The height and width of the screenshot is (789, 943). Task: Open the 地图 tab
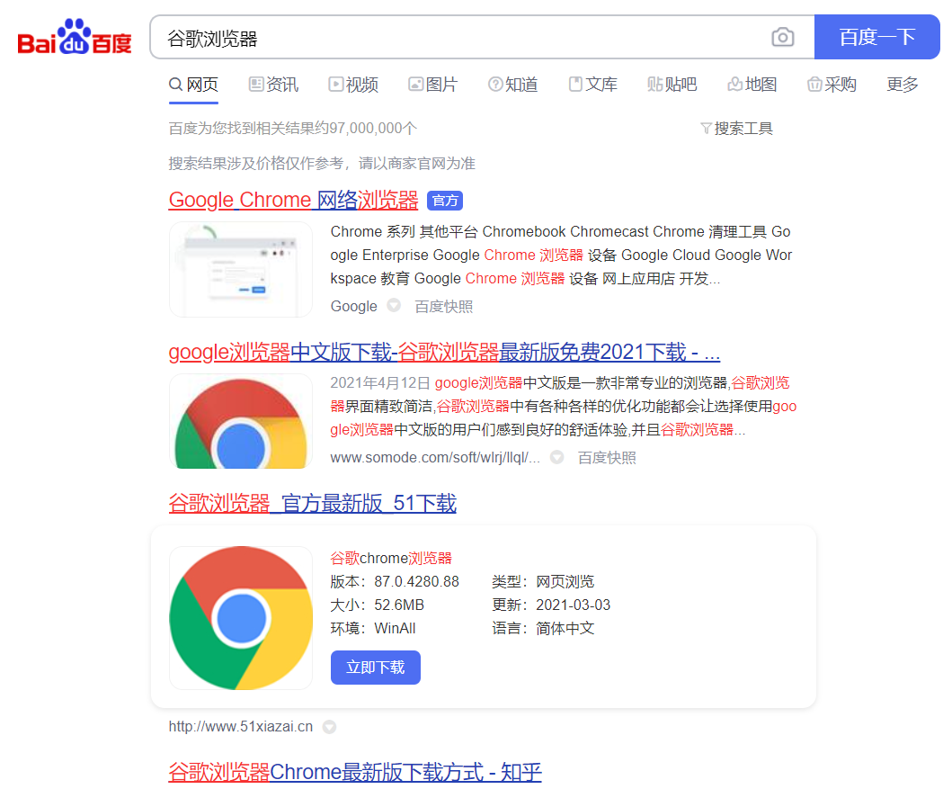(x=752, y=85)
